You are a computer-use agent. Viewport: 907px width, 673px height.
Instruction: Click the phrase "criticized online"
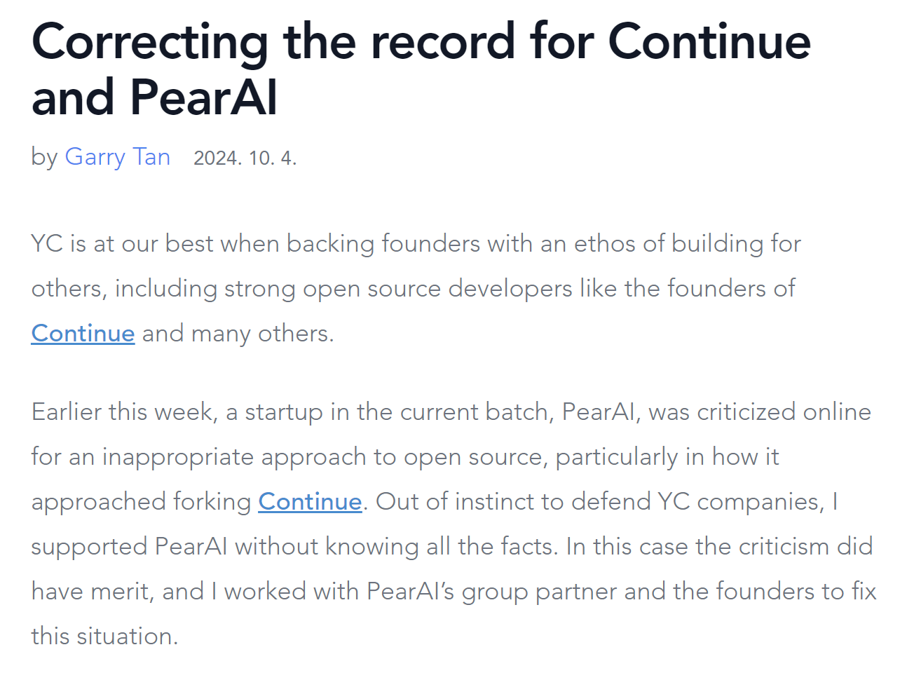click(x=784, y=412)
